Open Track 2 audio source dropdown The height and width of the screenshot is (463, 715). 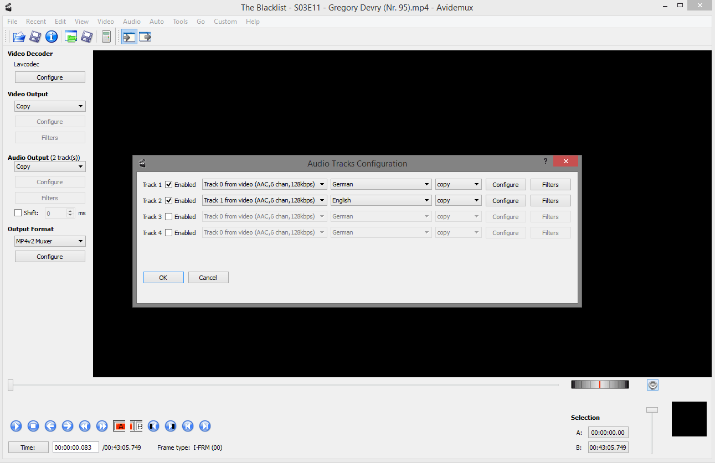pos(265,201)
